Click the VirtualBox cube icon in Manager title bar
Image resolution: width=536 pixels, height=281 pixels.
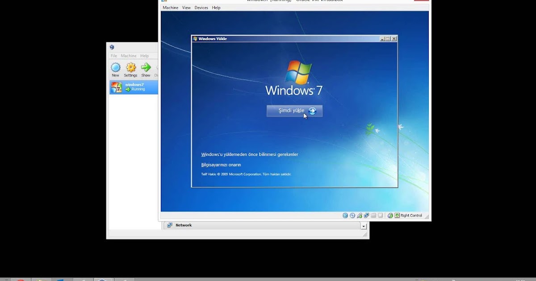tap(112, 47)
